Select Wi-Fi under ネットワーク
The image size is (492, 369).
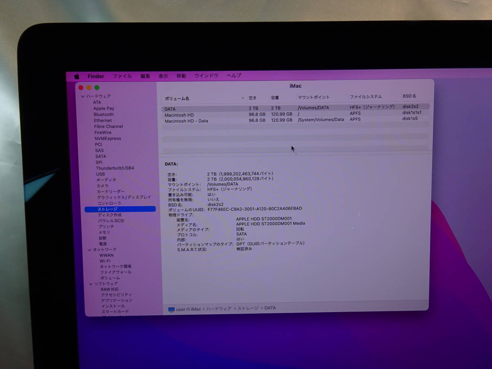click(105, 261)
